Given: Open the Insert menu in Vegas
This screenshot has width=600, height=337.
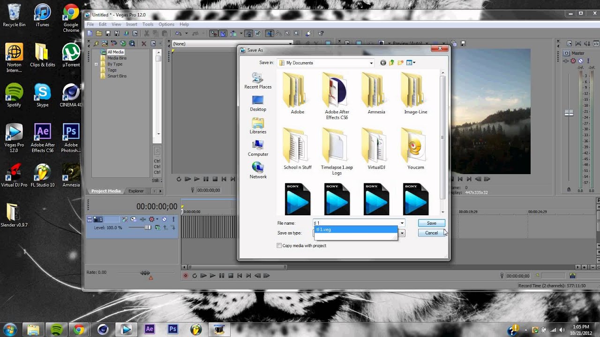Looking at the screenshot, I should tap(131, 24).
